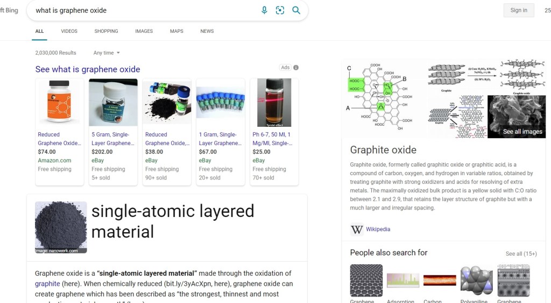Click the Wikipedia logo icon
551x303 pixels.
[x=357, y=229]
